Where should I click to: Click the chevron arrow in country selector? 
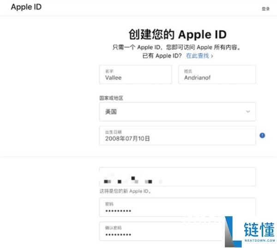248,112
